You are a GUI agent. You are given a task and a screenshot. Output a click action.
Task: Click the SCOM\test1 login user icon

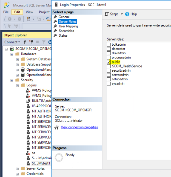click(28, 163)
